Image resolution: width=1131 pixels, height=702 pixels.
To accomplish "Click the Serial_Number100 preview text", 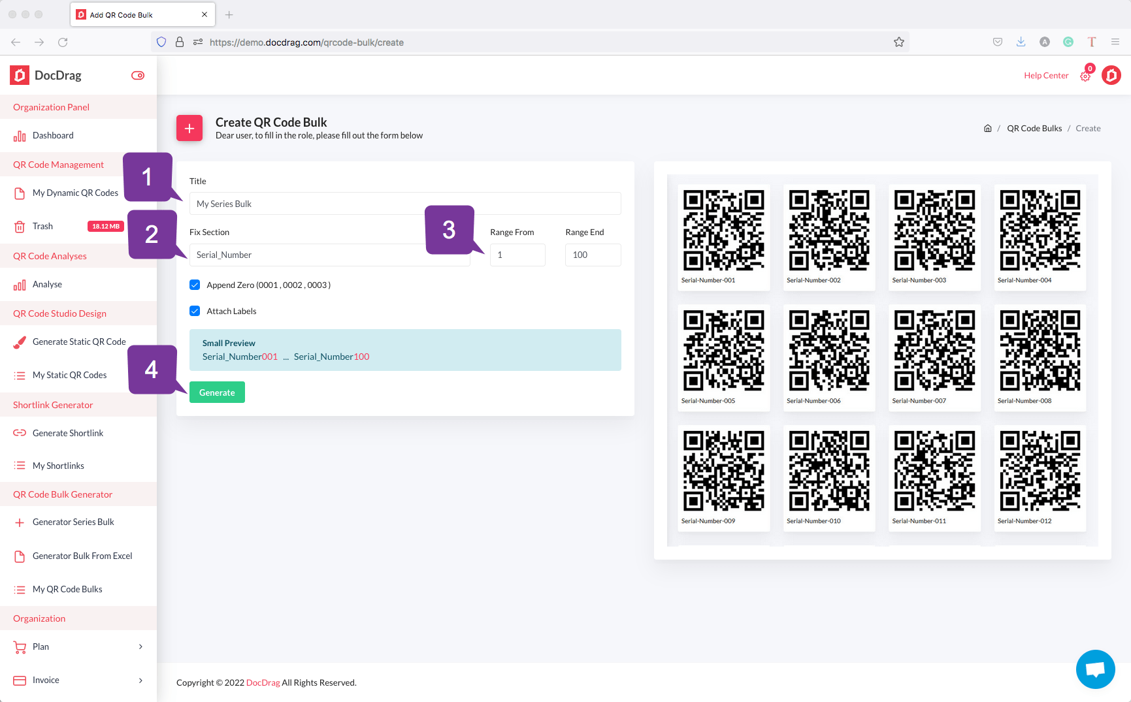I will point(331,357).
